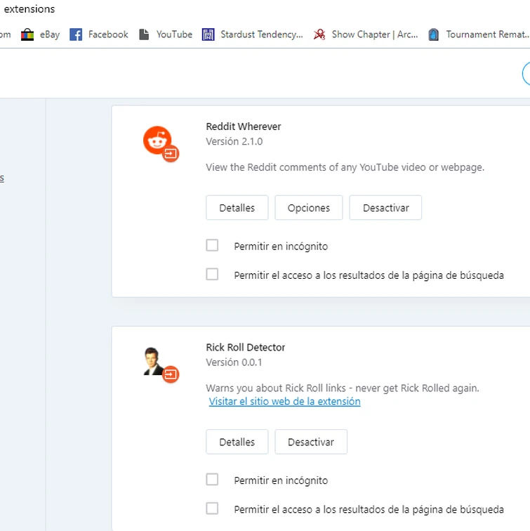530x531 pixels.
Task: Show Detalles of Rick Roll Detector
Action: [x=237, y=442]
